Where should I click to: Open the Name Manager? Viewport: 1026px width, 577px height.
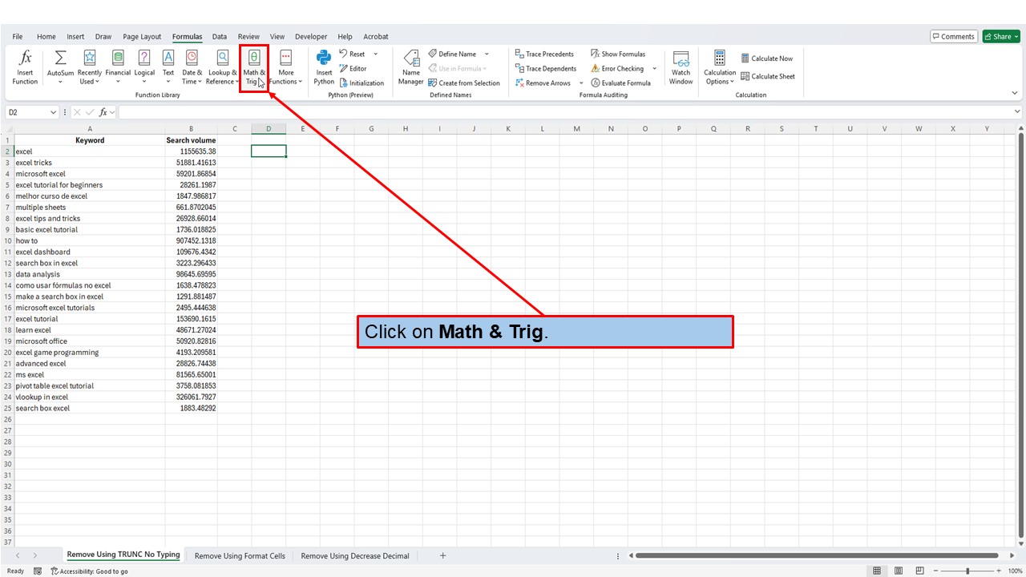410,67
